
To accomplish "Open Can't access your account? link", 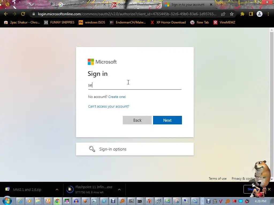I will 109,106.
